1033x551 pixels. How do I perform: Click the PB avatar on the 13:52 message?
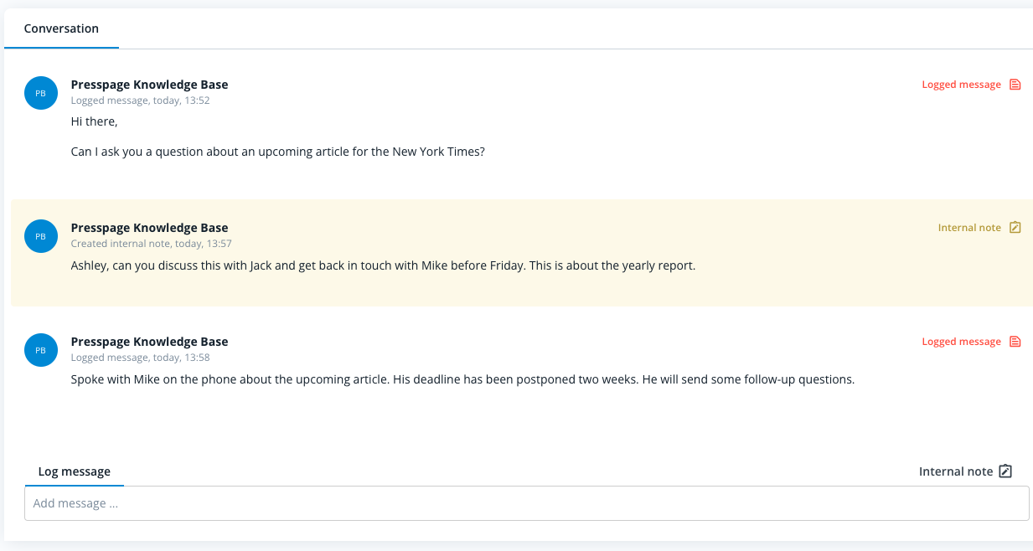[41, 93]
